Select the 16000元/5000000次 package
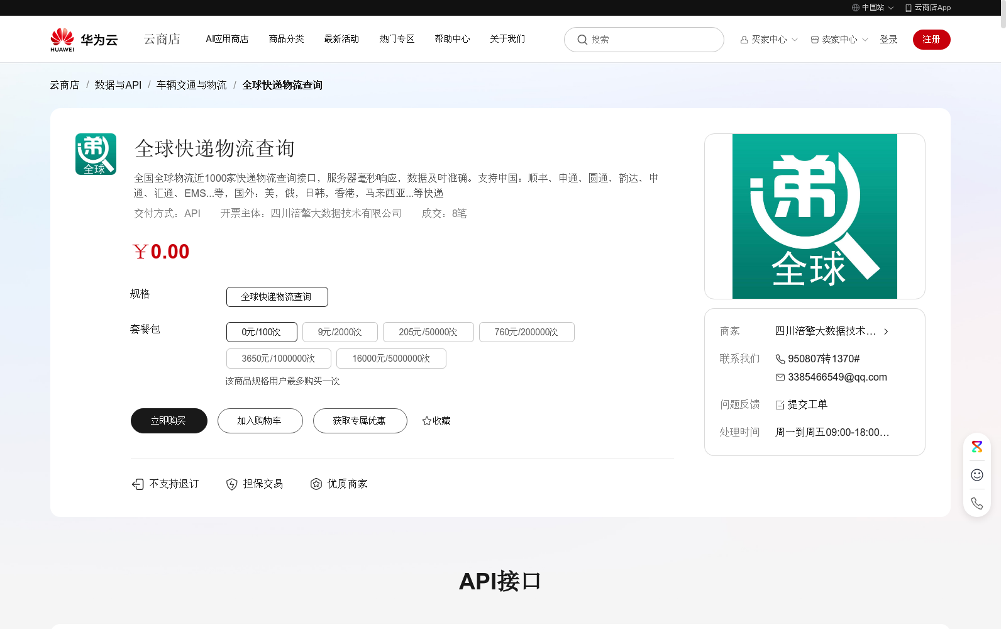Viewport: 1006px width, 629px height. tap(391, 359)
